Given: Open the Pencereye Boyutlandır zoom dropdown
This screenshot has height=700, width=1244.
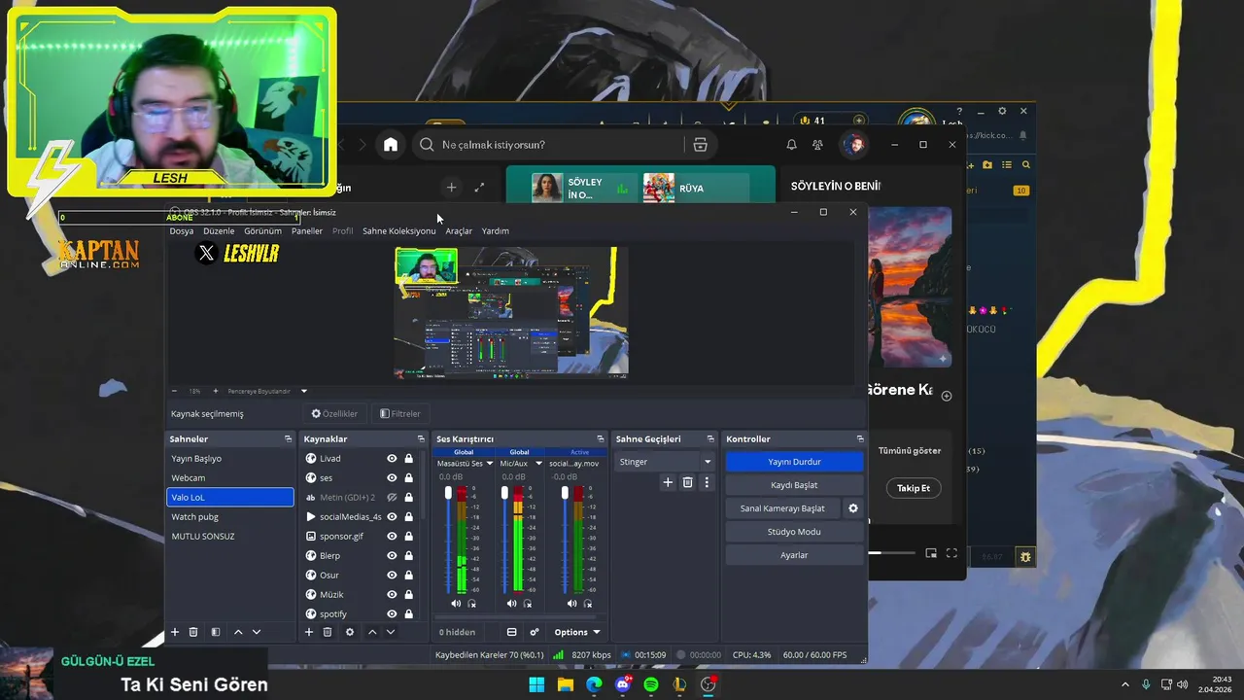Looking at the screenshot, I should coord(303,391).
